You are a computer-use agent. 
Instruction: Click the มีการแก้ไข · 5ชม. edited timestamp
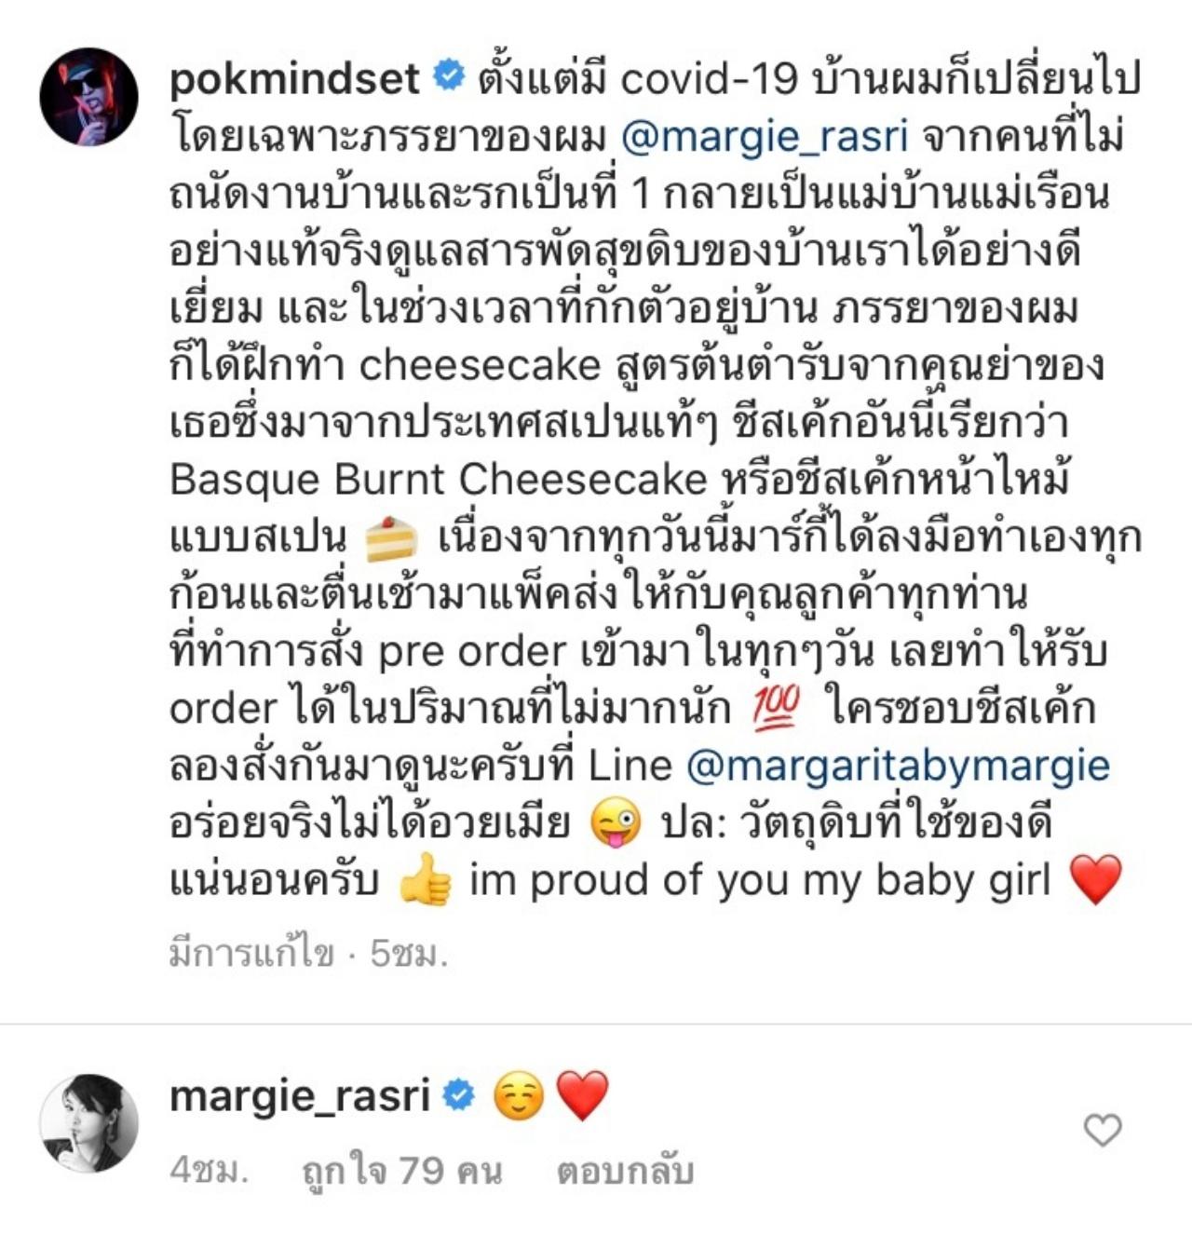(308, 953)
